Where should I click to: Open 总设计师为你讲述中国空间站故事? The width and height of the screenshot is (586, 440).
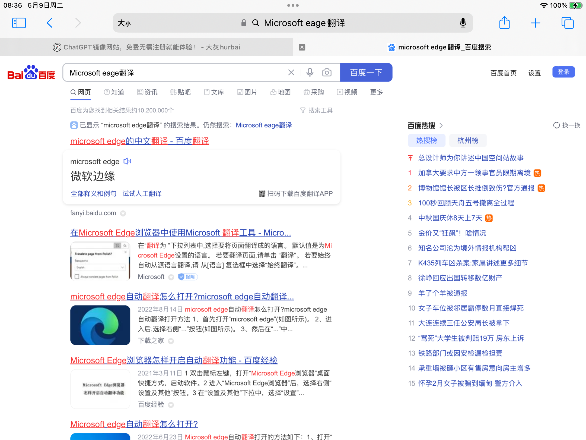click(471, 158)
